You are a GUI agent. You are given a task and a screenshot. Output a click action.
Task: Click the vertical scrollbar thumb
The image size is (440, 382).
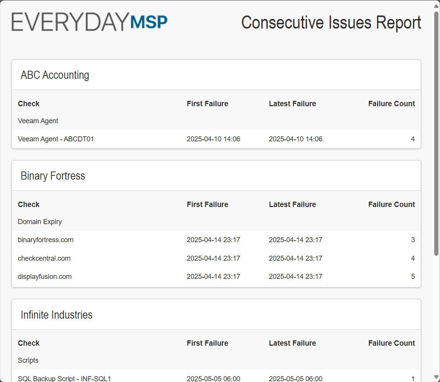click(436, 131)
